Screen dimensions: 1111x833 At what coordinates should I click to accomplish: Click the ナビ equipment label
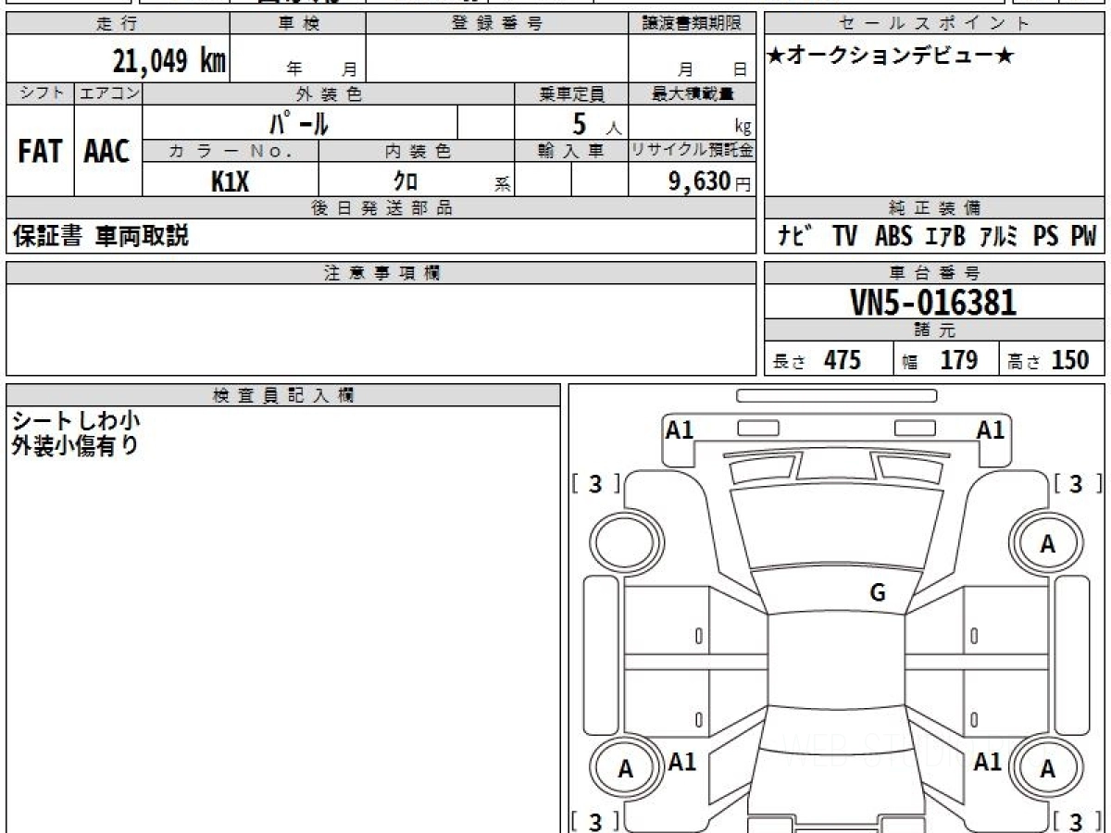click(x=795, y=236)
